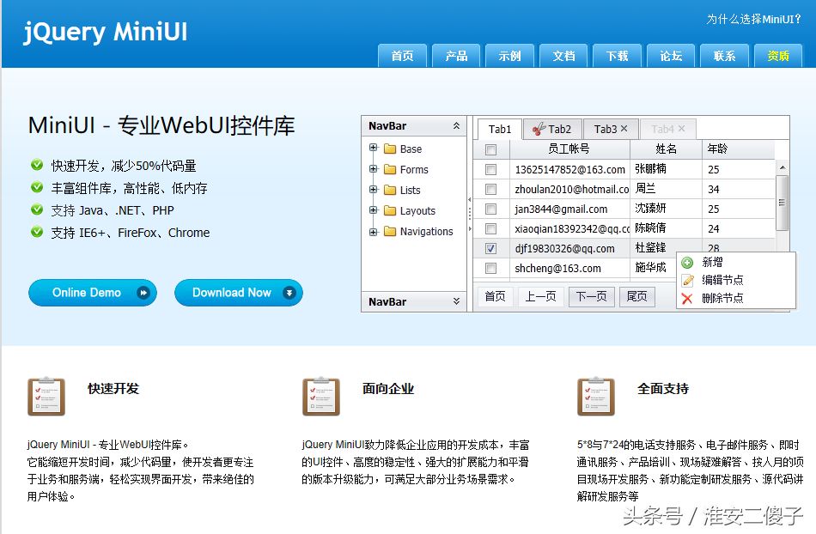Screen dimensions: 816x534
Task: Expand the Layouts tree node
Action: pyautogui.click(x=373, y=210)
